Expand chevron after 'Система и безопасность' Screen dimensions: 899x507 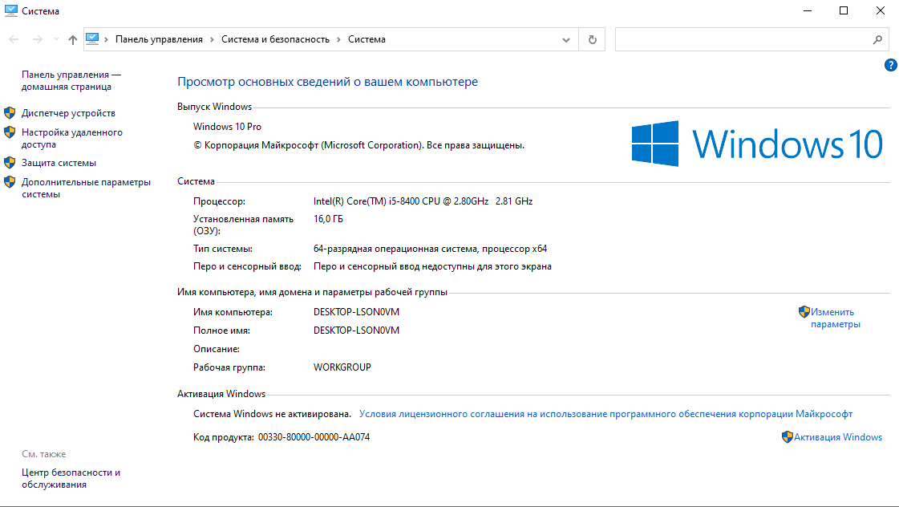[x=338, y=39]
